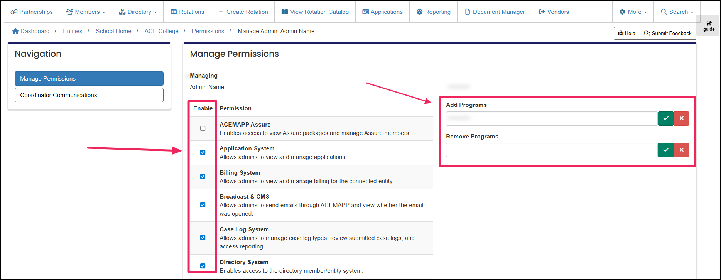Go to ACE College breadcrumb link
This screenshot has height=280, width=721.
coord(161,31)
